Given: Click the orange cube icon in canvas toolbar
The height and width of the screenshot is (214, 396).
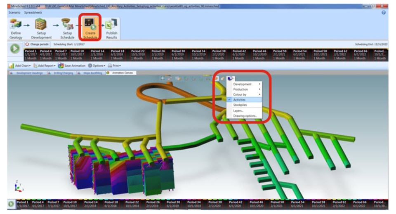Looking at the screenshot, I should (x=216, y=78).
